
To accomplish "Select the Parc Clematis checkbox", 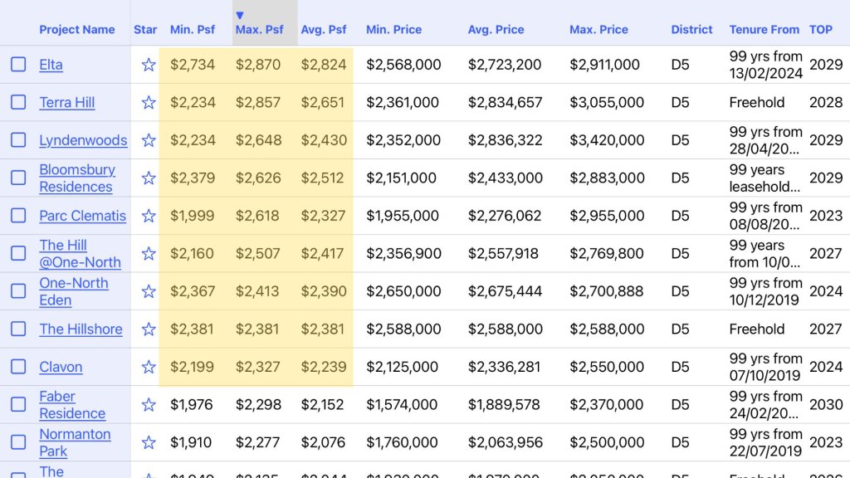I will pyautogui.click(x=18, y=215).
